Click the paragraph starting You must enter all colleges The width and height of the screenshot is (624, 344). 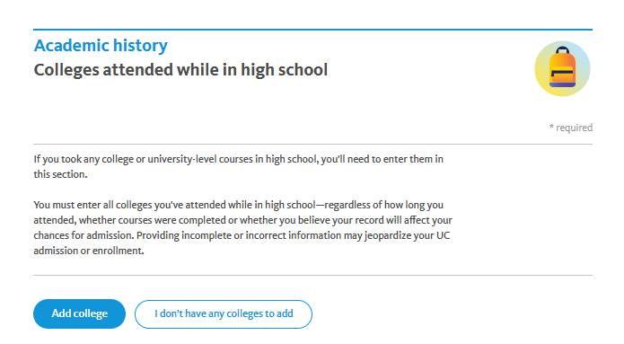pos(242,228)
